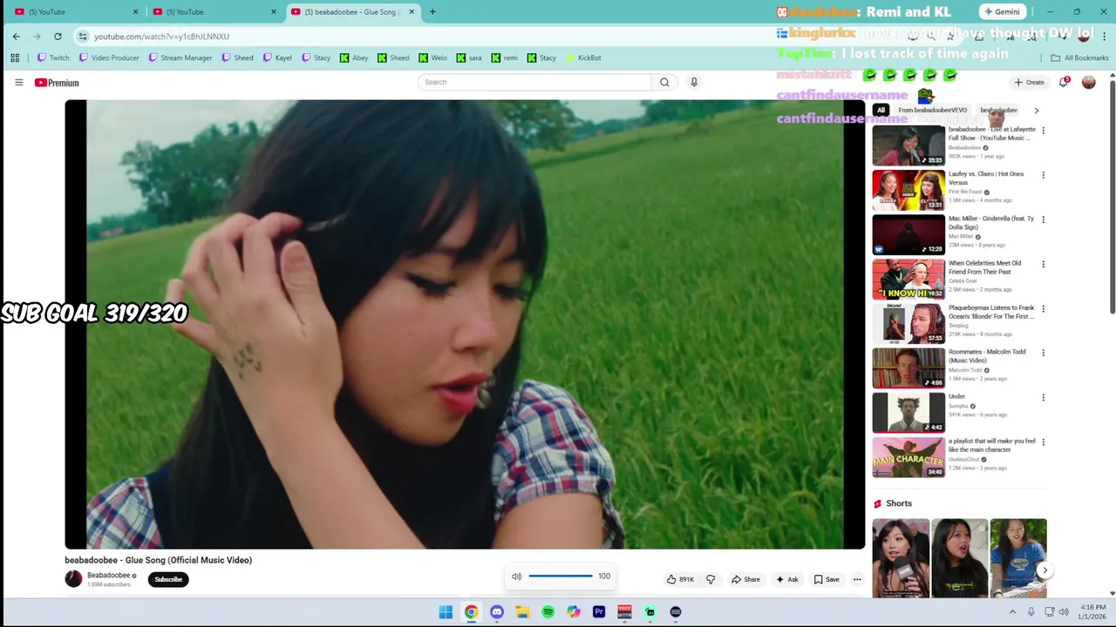Click the Glue Song video player
Image resolution: width=1116 pixels, height=627 pixels.
point(465,324)
